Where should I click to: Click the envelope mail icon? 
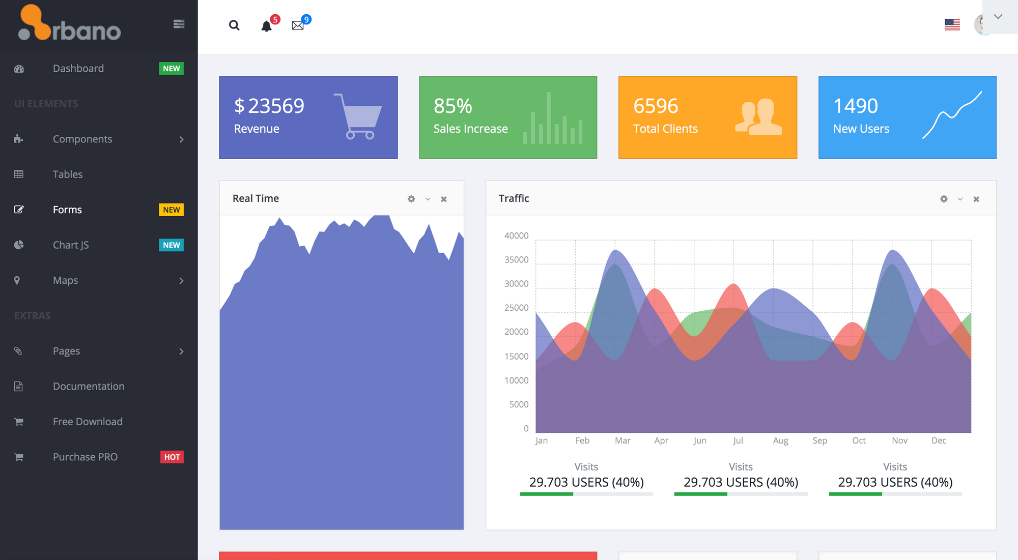pyautogui.click(x=297, y=25)
